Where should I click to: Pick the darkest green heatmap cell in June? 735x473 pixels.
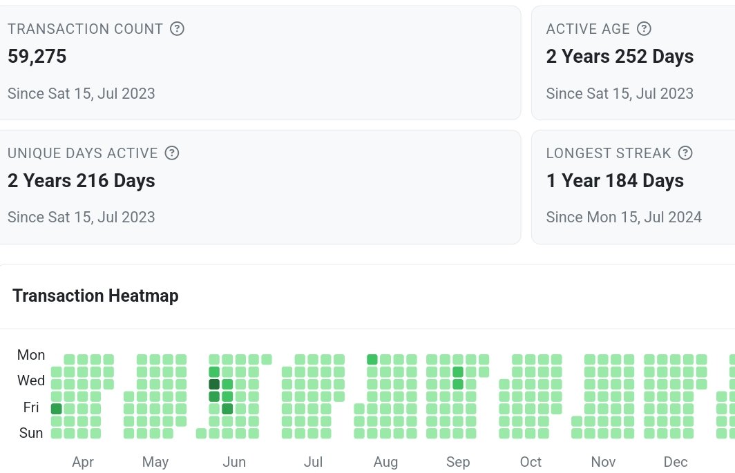pos(214,385)
